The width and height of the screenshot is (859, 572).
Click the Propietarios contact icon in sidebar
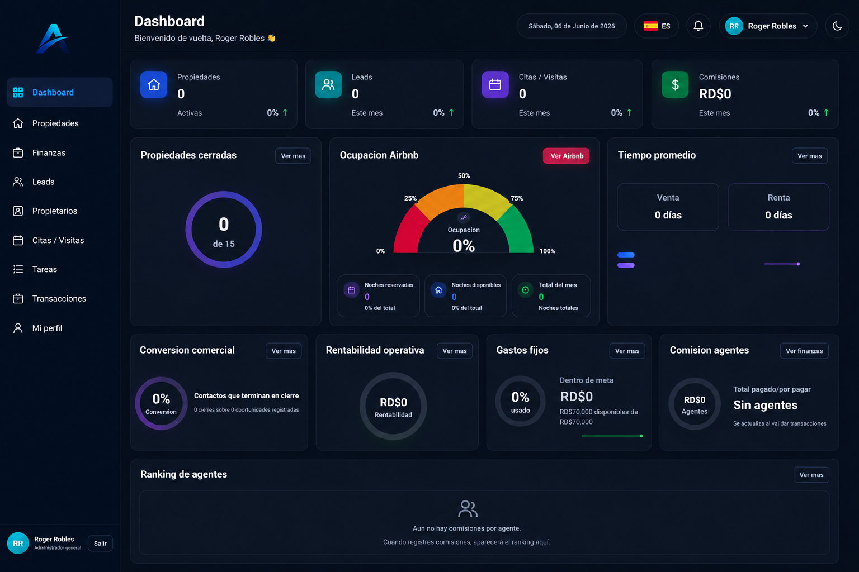point(18,211)
